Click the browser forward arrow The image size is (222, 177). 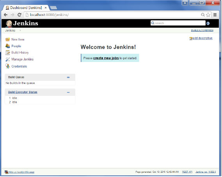pos(12,15)
